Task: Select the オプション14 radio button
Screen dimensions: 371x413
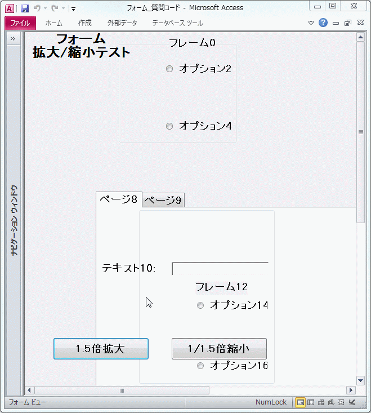Action: click(x=200, y=305)
